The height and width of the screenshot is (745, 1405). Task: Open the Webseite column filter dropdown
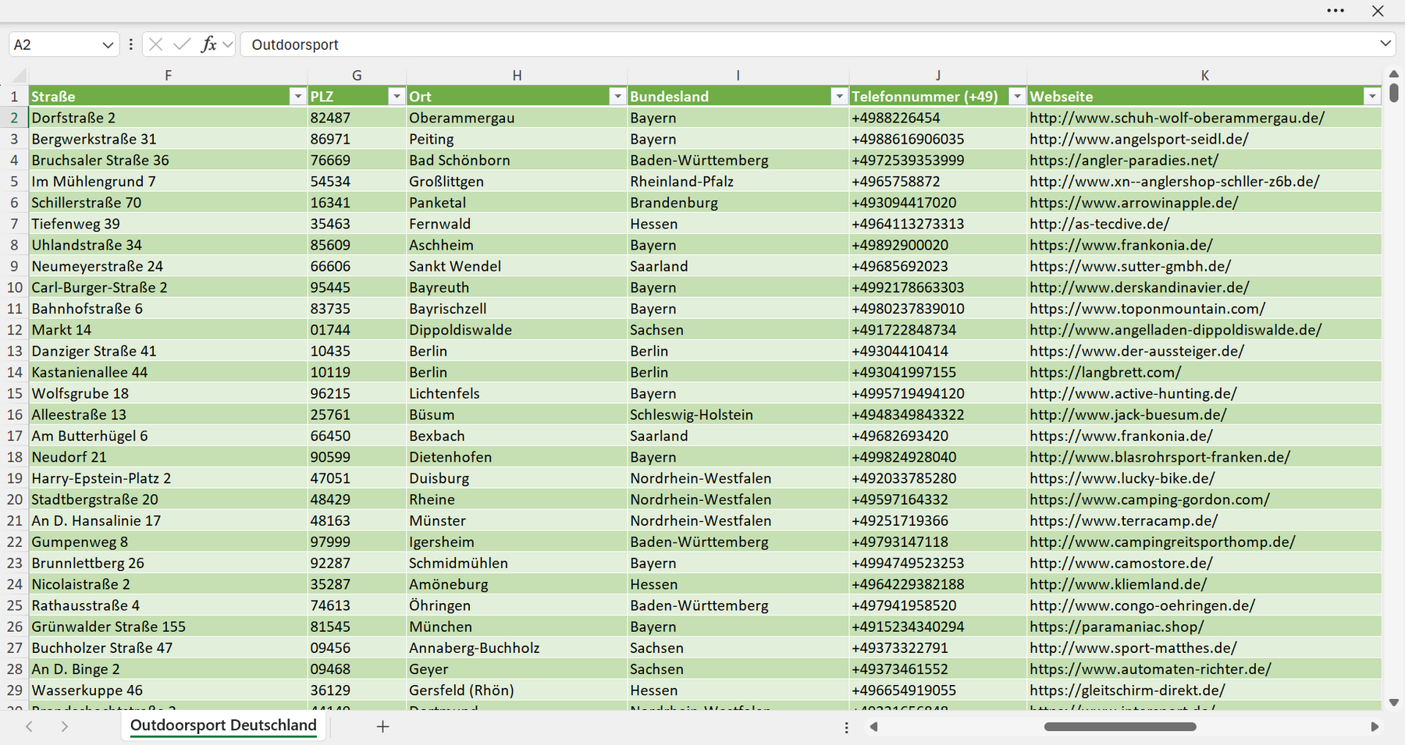(x=1372, y=96)
